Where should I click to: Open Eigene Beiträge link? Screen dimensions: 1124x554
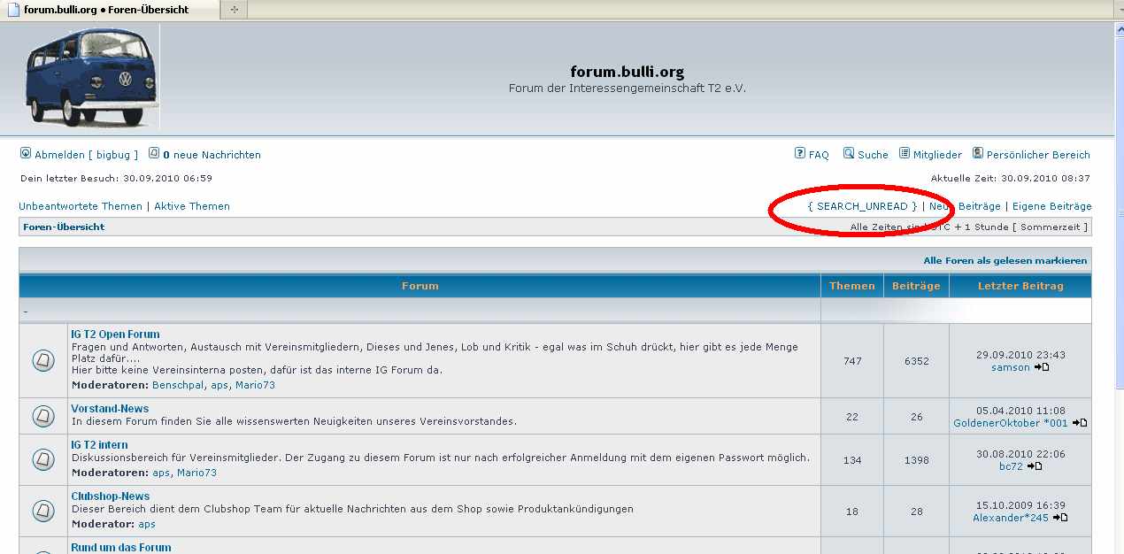click(1051, 206)
